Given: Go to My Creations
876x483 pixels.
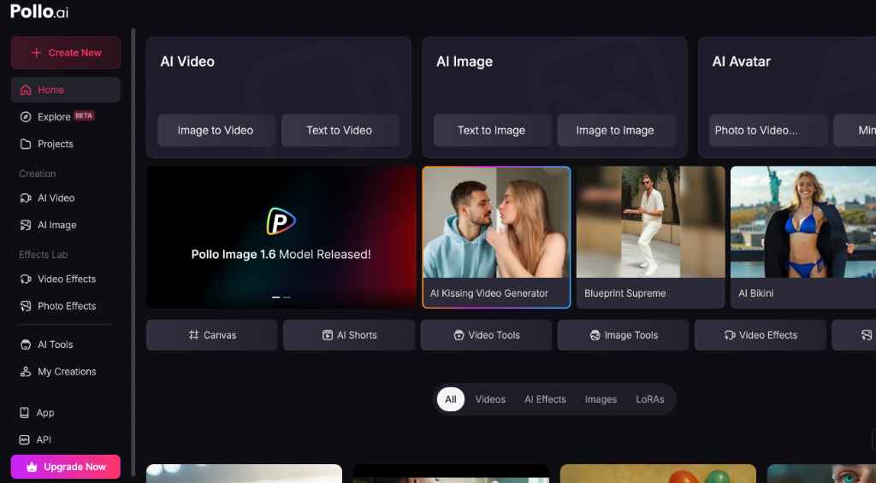Looking at the screenshot, I should (x=67, y=372).
